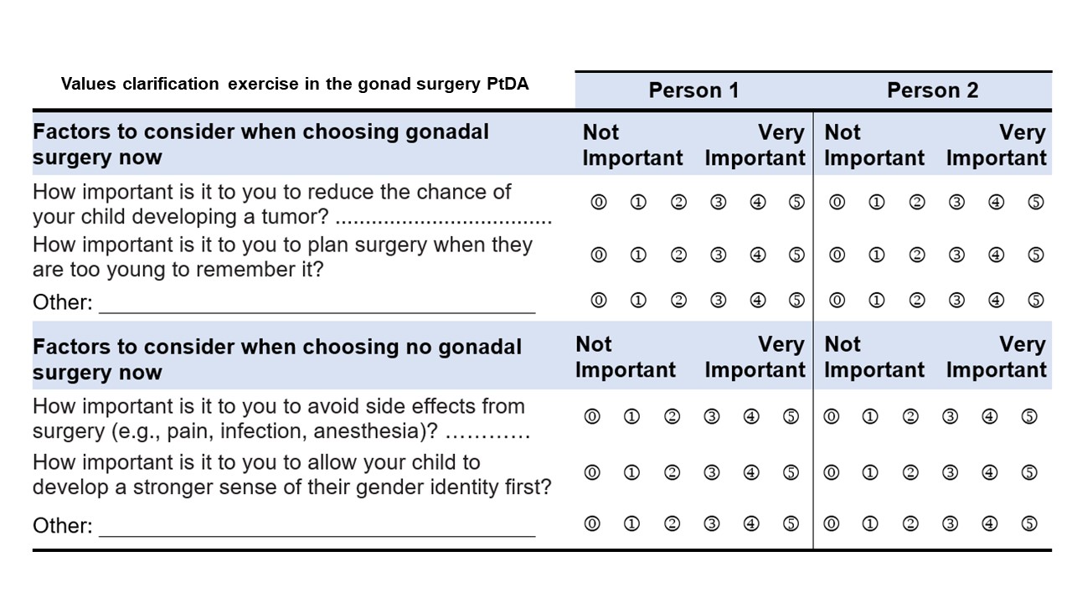Select rating 1 for avoiding side effects, Person 1
Image resolution: width=1072 pixels, height=603 pixels.
click(632, 416)
